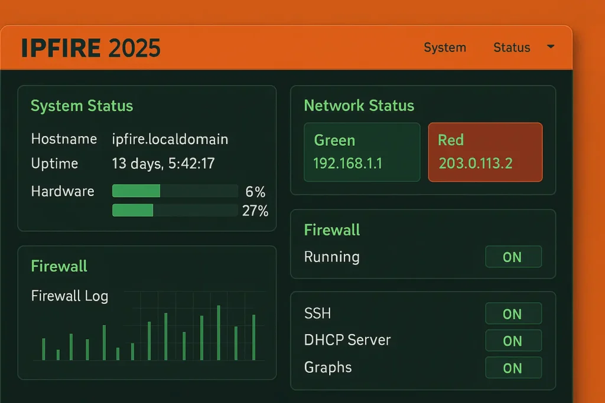Select the Green interface tile
The width and height of the screenshot is (605, 403).
(x=362, y=152)
